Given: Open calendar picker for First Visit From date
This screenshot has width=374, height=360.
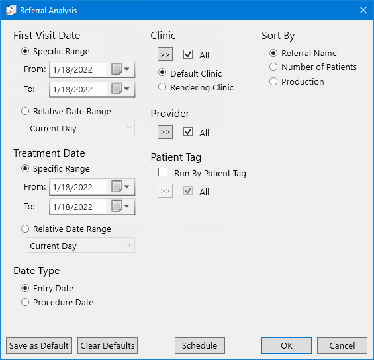Looking at the screenshot, I should coord(120,69).
